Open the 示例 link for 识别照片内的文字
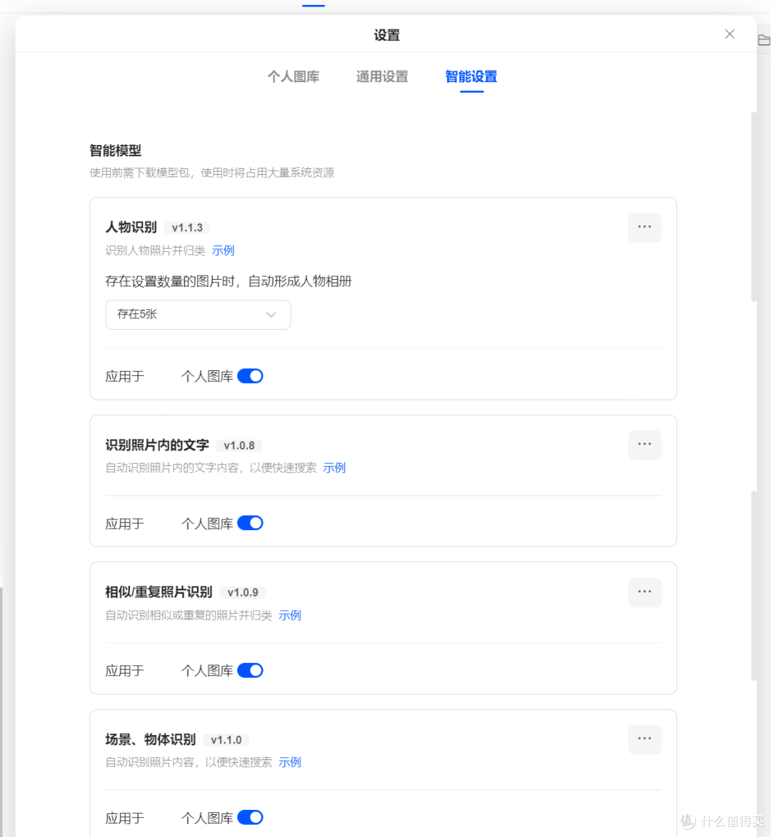 click(x=334, y=467)
